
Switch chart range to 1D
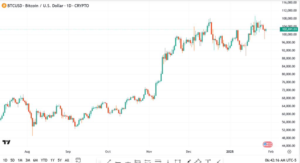pyautogui.click(x=5, y=160)
